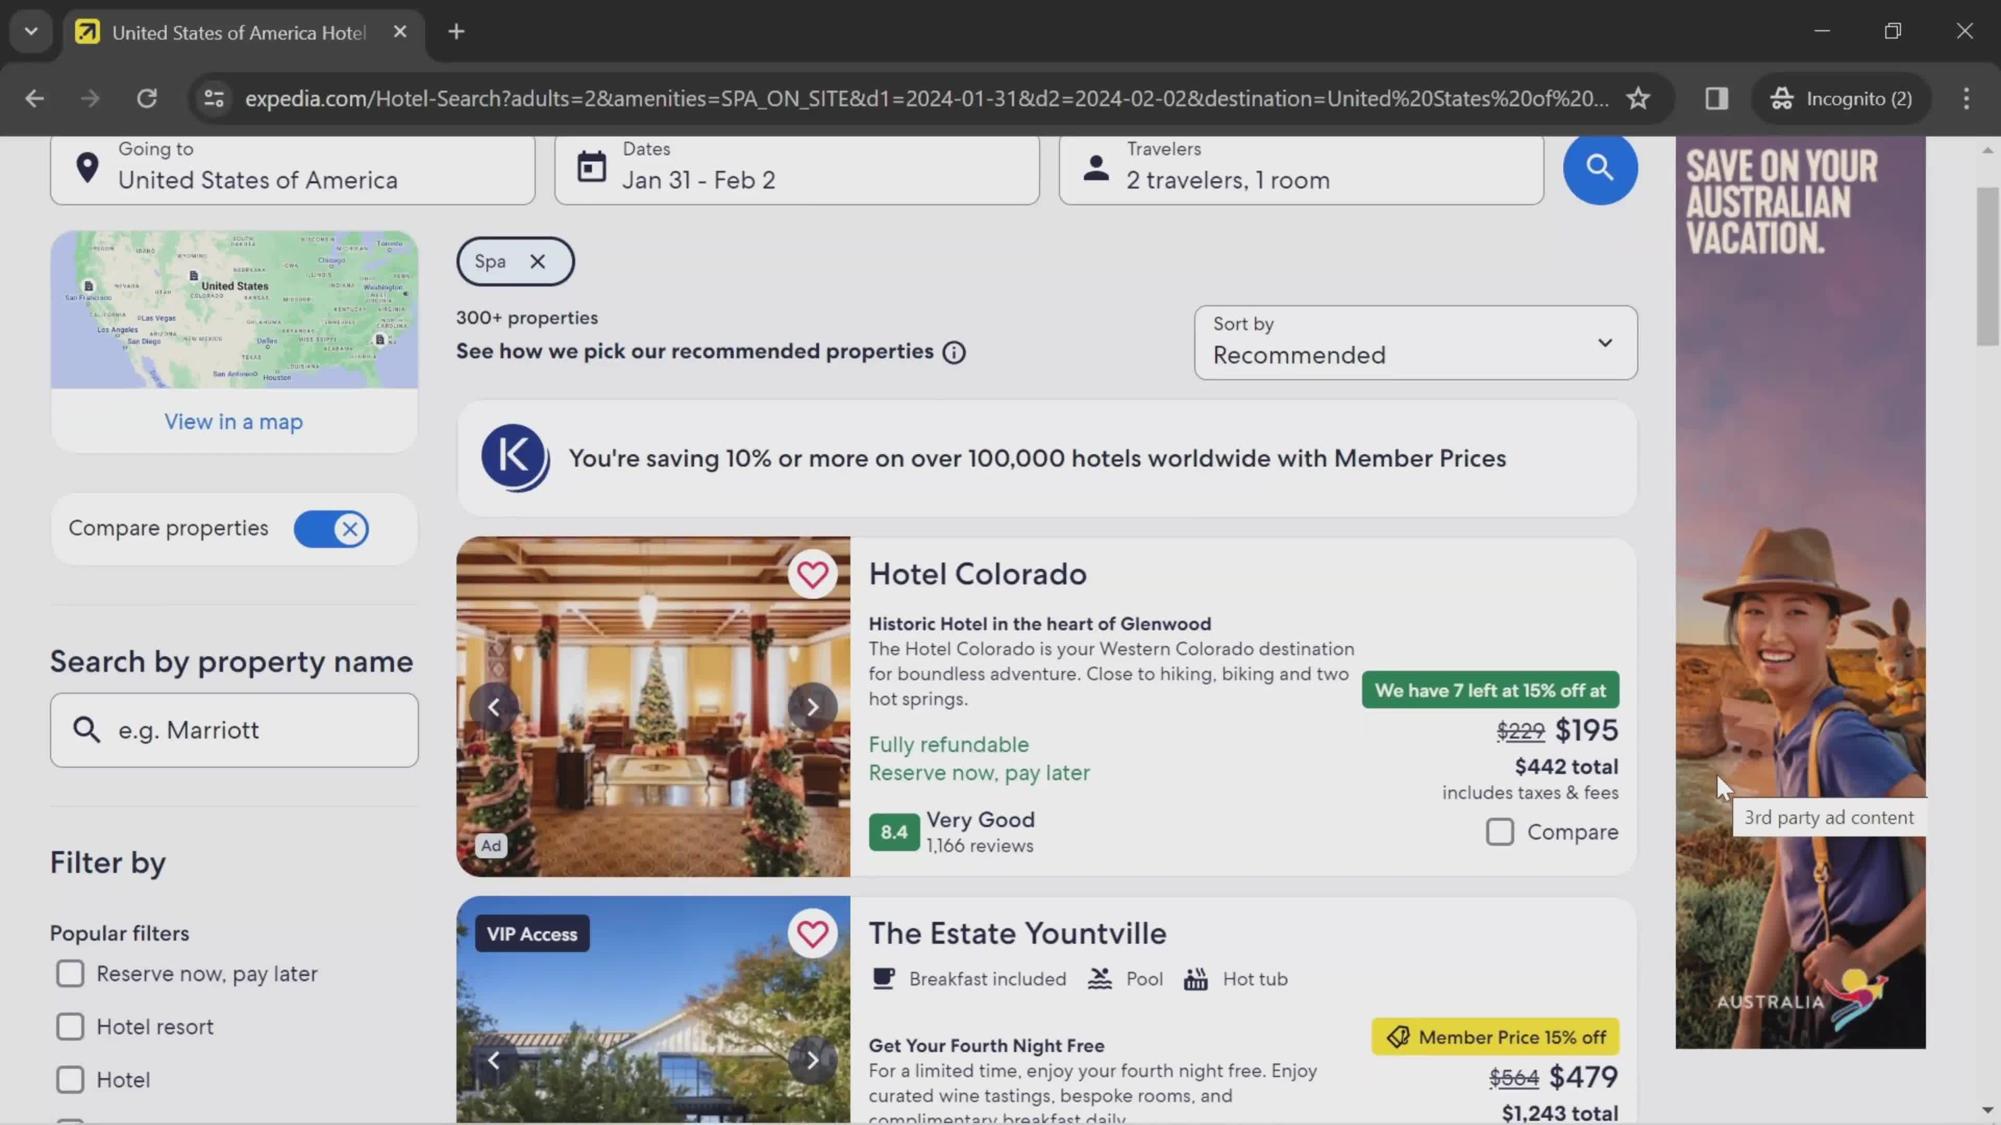The height and width of the screenshot is (1125, 2001).
Task: Click the 8.4 rating badge
Action: 894,832
